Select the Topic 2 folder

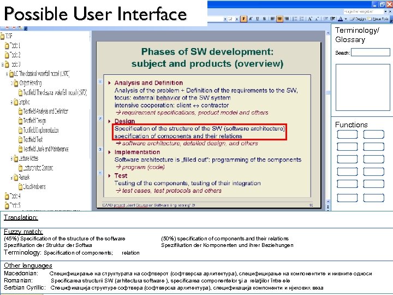(13, 55)
